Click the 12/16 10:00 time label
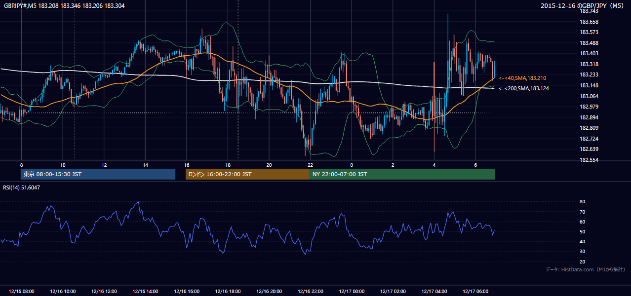The width and height of the screenshot is (631, 296). [63, 292]
